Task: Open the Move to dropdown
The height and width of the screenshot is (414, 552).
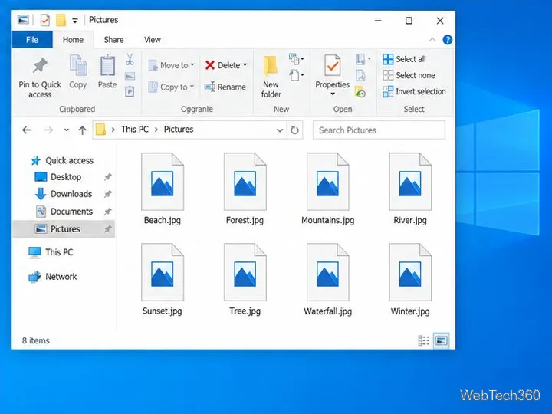Action: point(172,65)
